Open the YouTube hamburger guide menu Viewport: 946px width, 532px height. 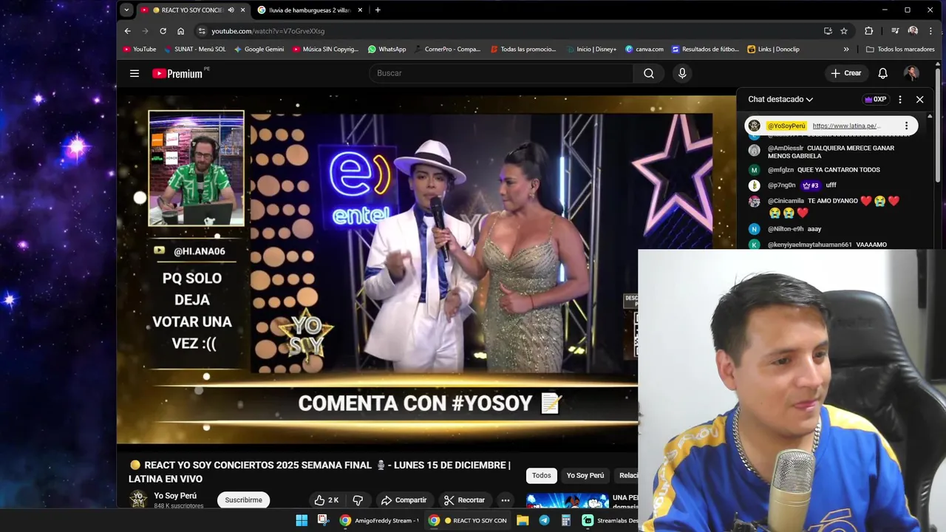pyautogui.click(x=135, y=73)
